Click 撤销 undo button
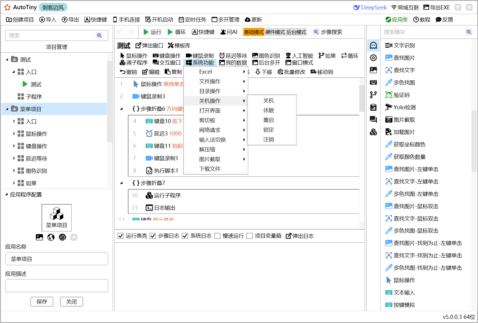The height and width of the screenshot is (323, 478). 128,72
